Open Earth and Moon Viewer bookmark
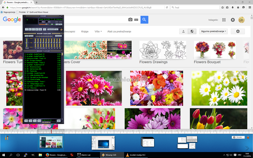This screenshot has width=253, height=158. 37,12
